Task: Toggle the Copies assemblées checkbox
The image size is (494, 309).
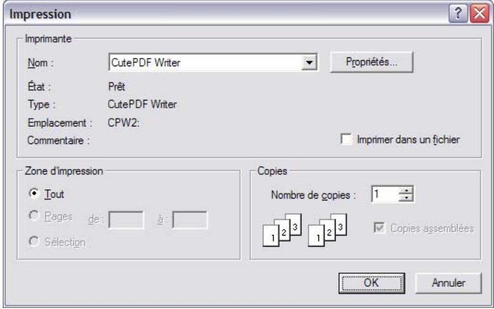Action: 379,227
